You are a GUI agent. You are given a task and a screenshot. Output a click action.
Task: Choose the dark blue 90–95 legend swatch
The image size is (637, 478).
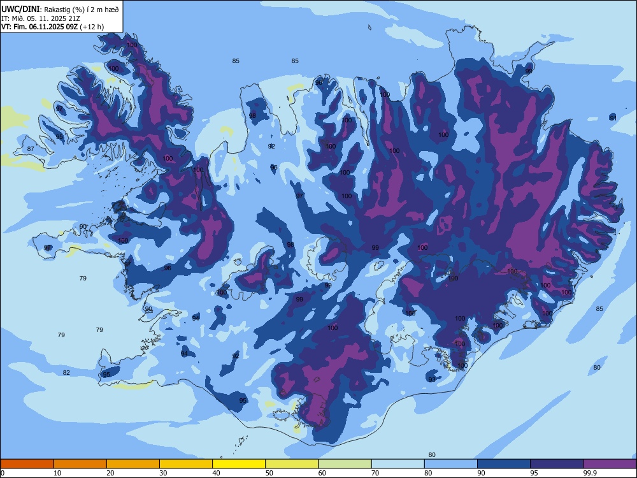[504, 464]
